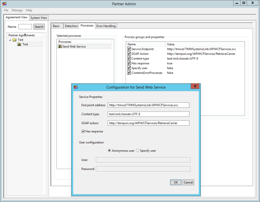Click the ContainsErrorProcesses property icon

[129, 73]
